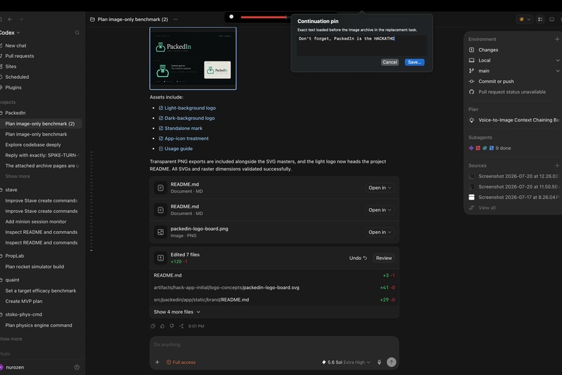
Task: Select the Plan image-only benchmark chat without (2)
Action: coord(36,134)
